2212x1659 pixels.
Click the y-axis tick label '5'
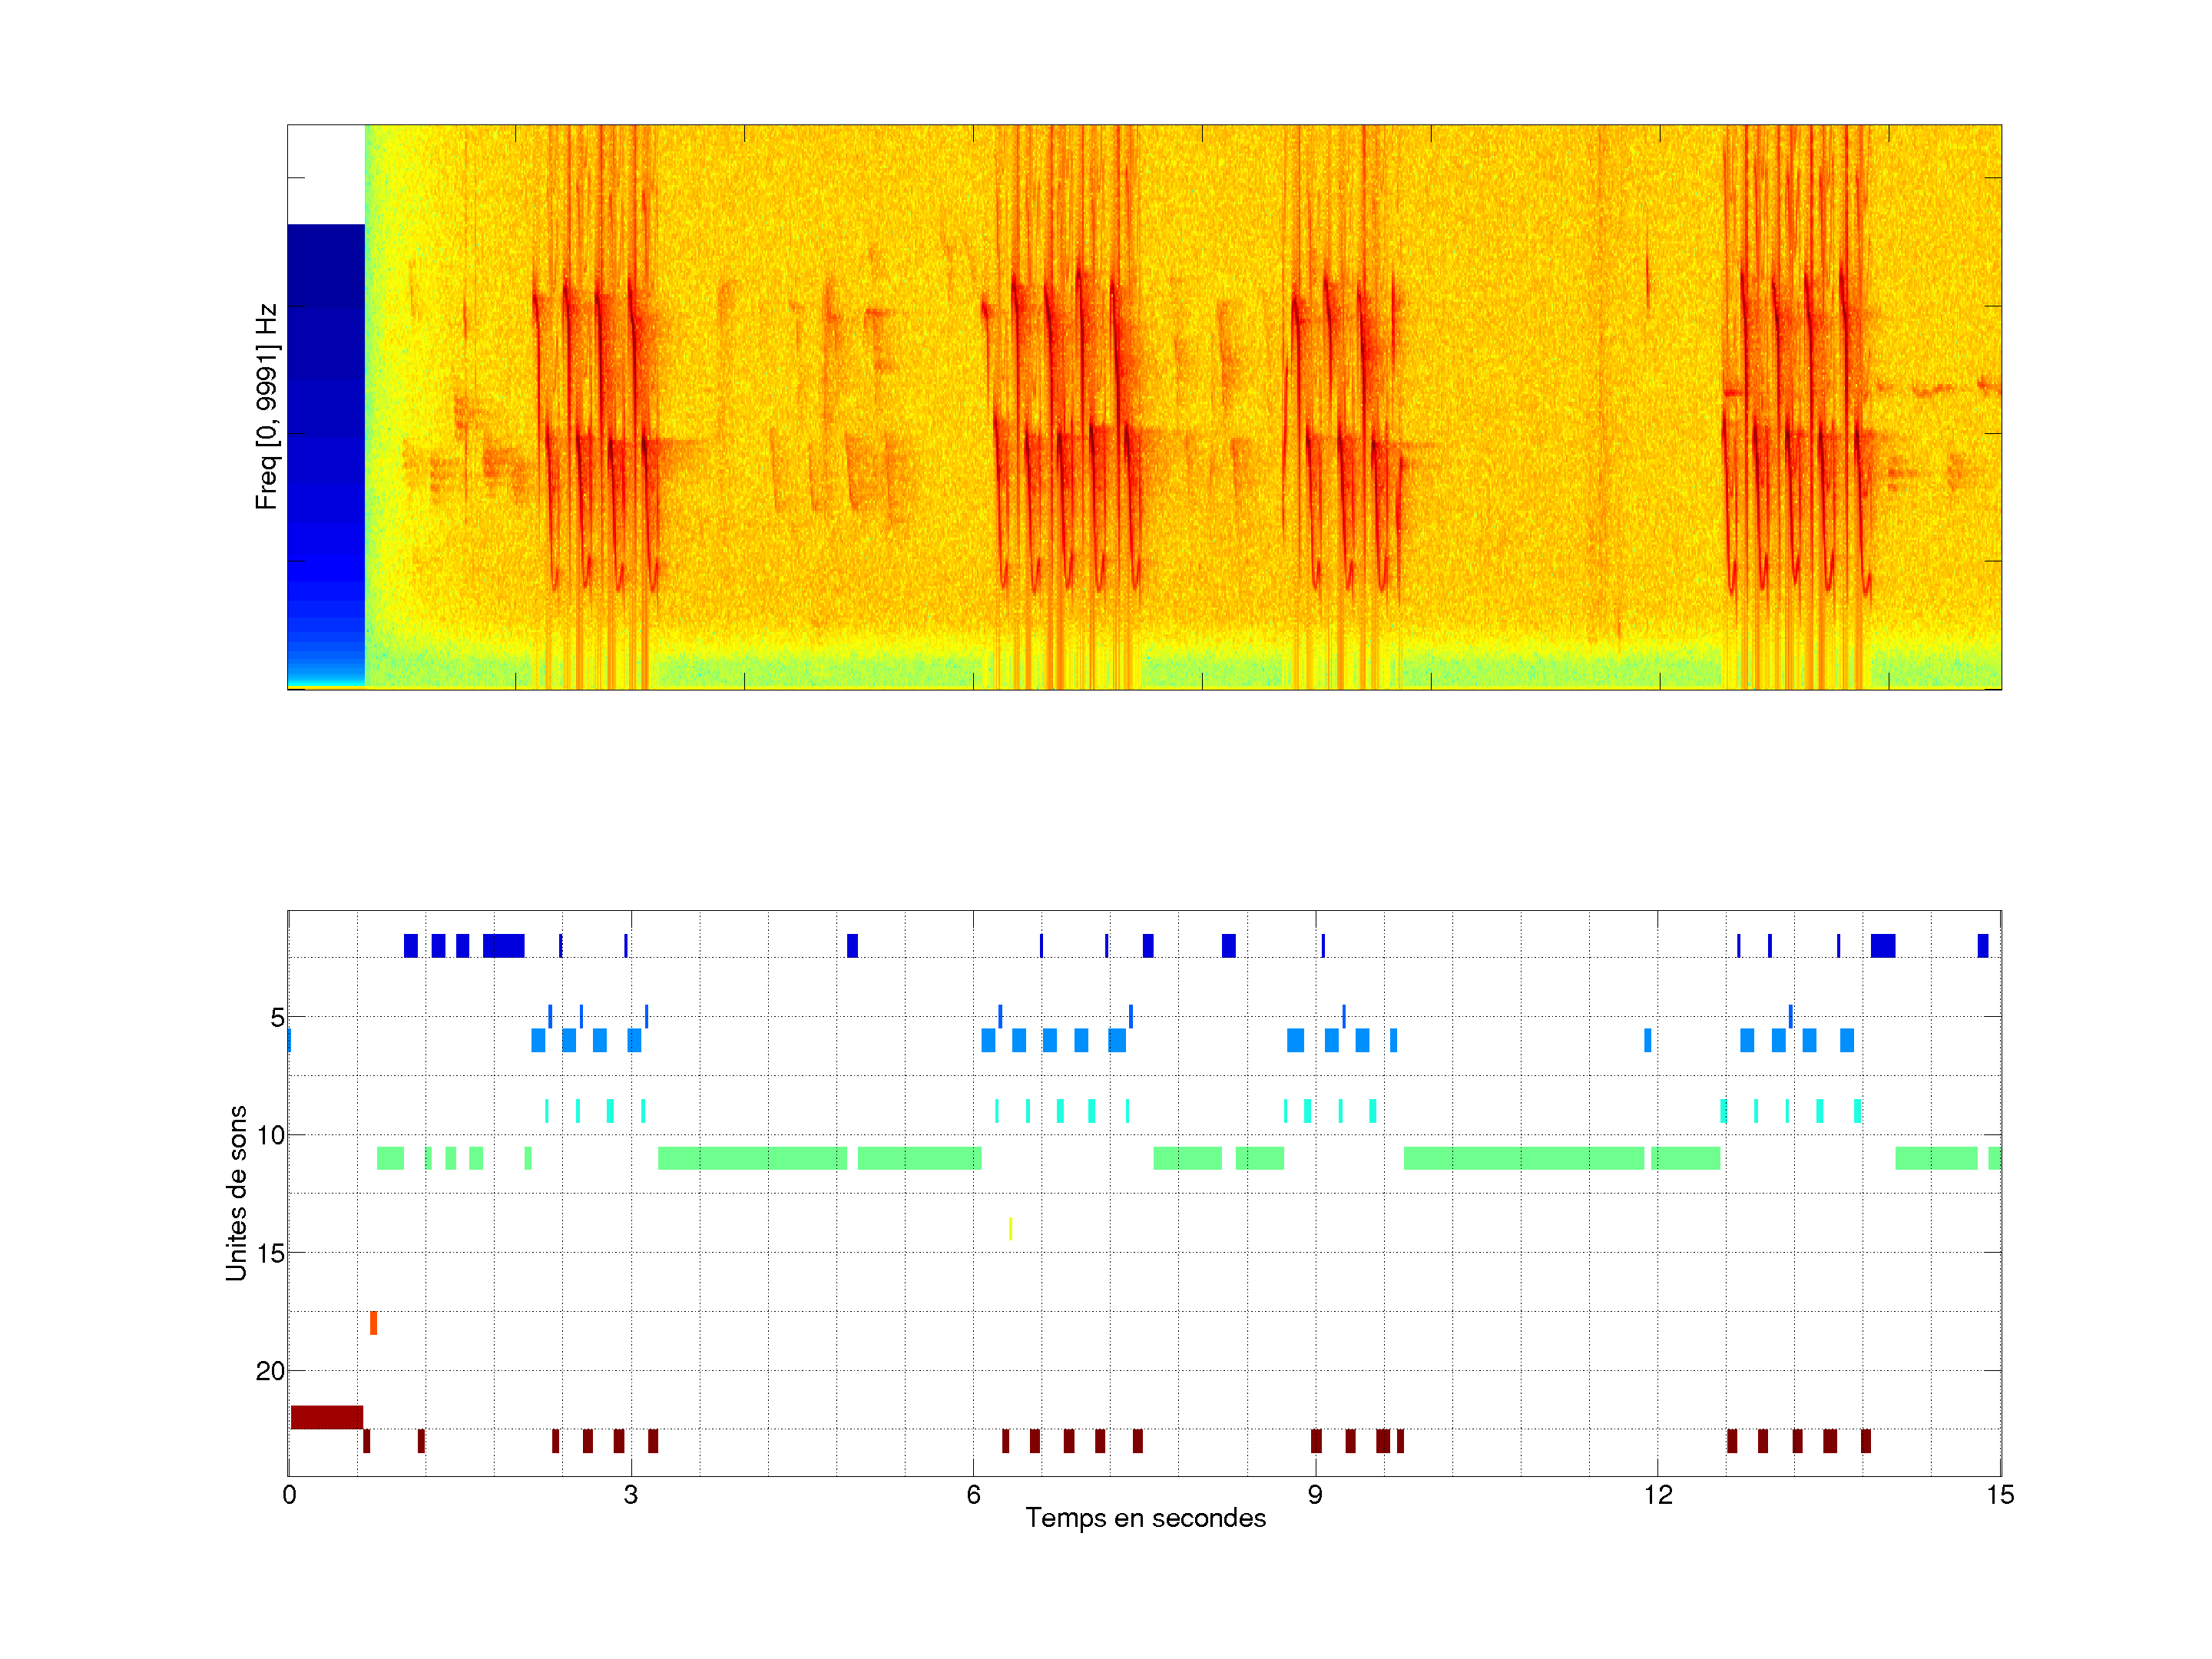click(277, 1018)
